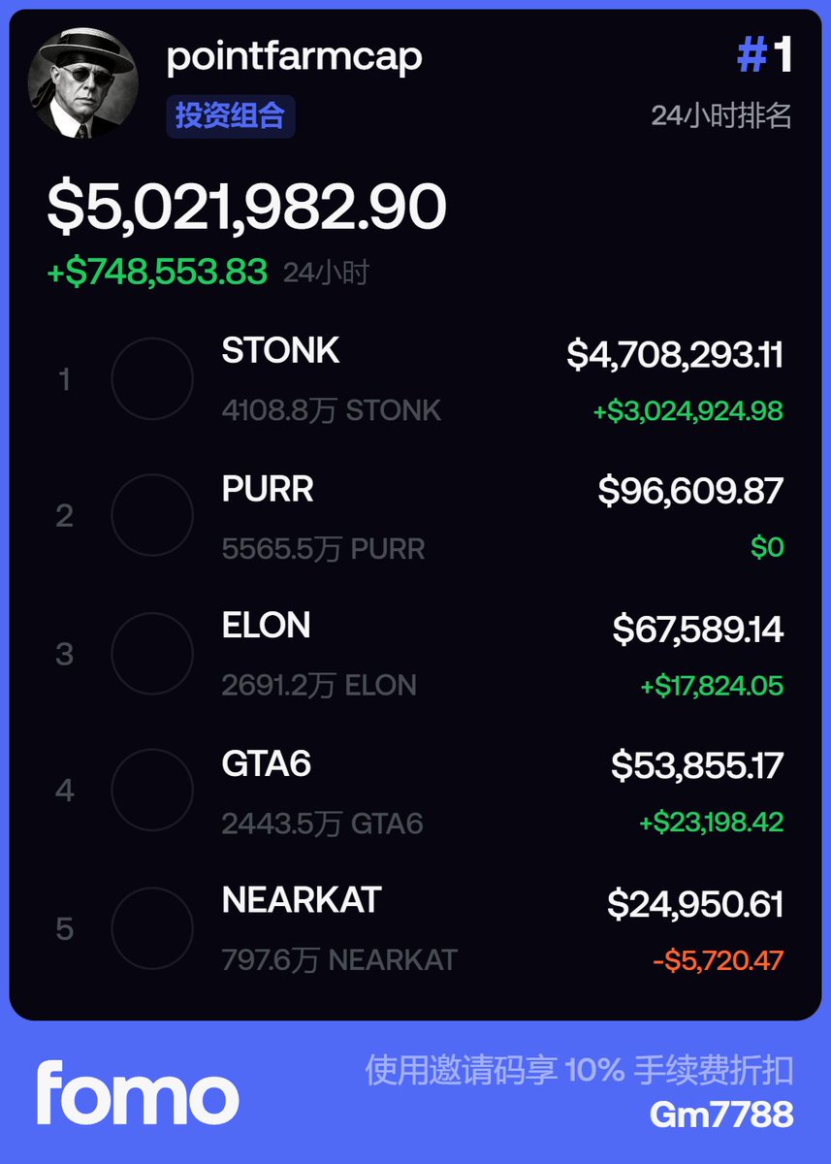
Task: Select the GTA6 token icon placeholder
Action: [x=152, y=791]
